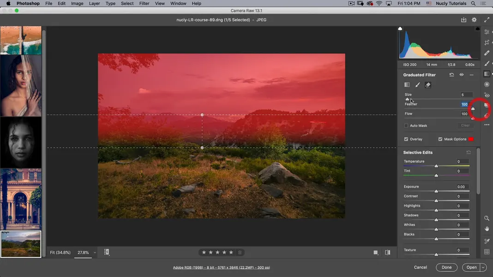493x277 pixels.
Task: Set rating with the third star
Action: tap(217, 253)
